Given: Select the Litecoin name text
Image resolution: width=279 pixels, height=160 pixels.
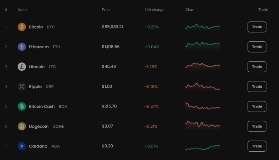Looking at the screenshot, I should click(37, 67).
